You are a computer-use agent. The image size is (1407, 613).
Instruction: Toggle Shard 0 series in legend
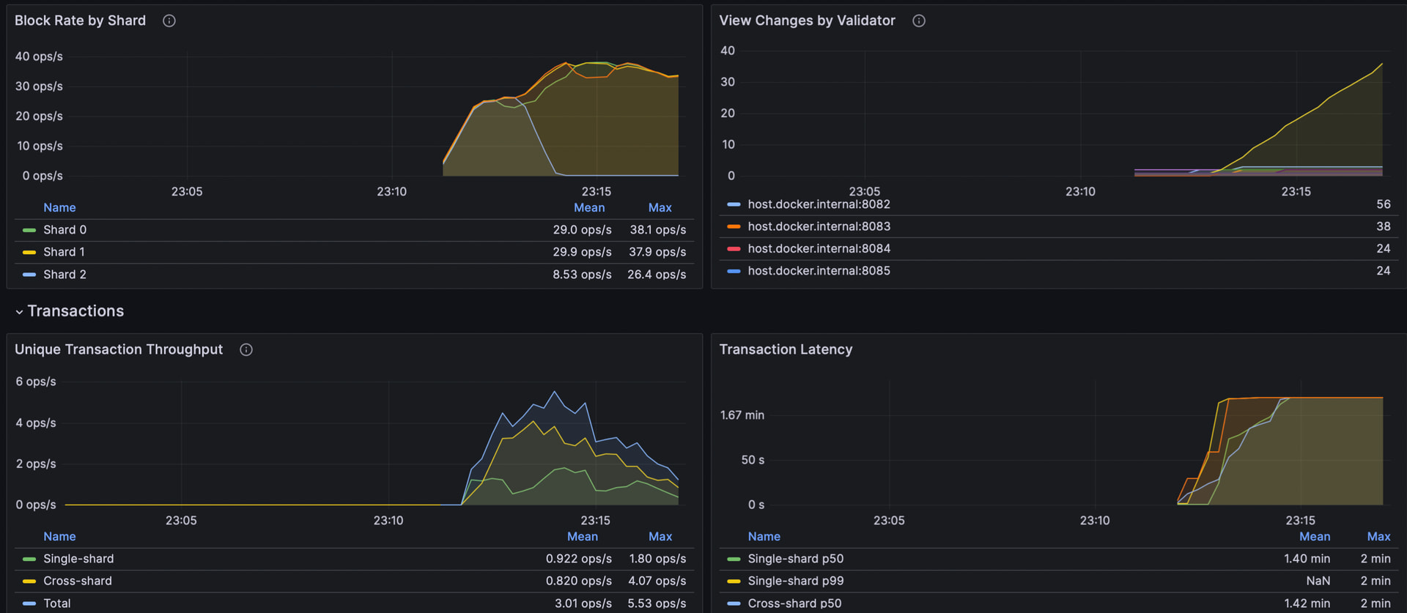(64, 230)
